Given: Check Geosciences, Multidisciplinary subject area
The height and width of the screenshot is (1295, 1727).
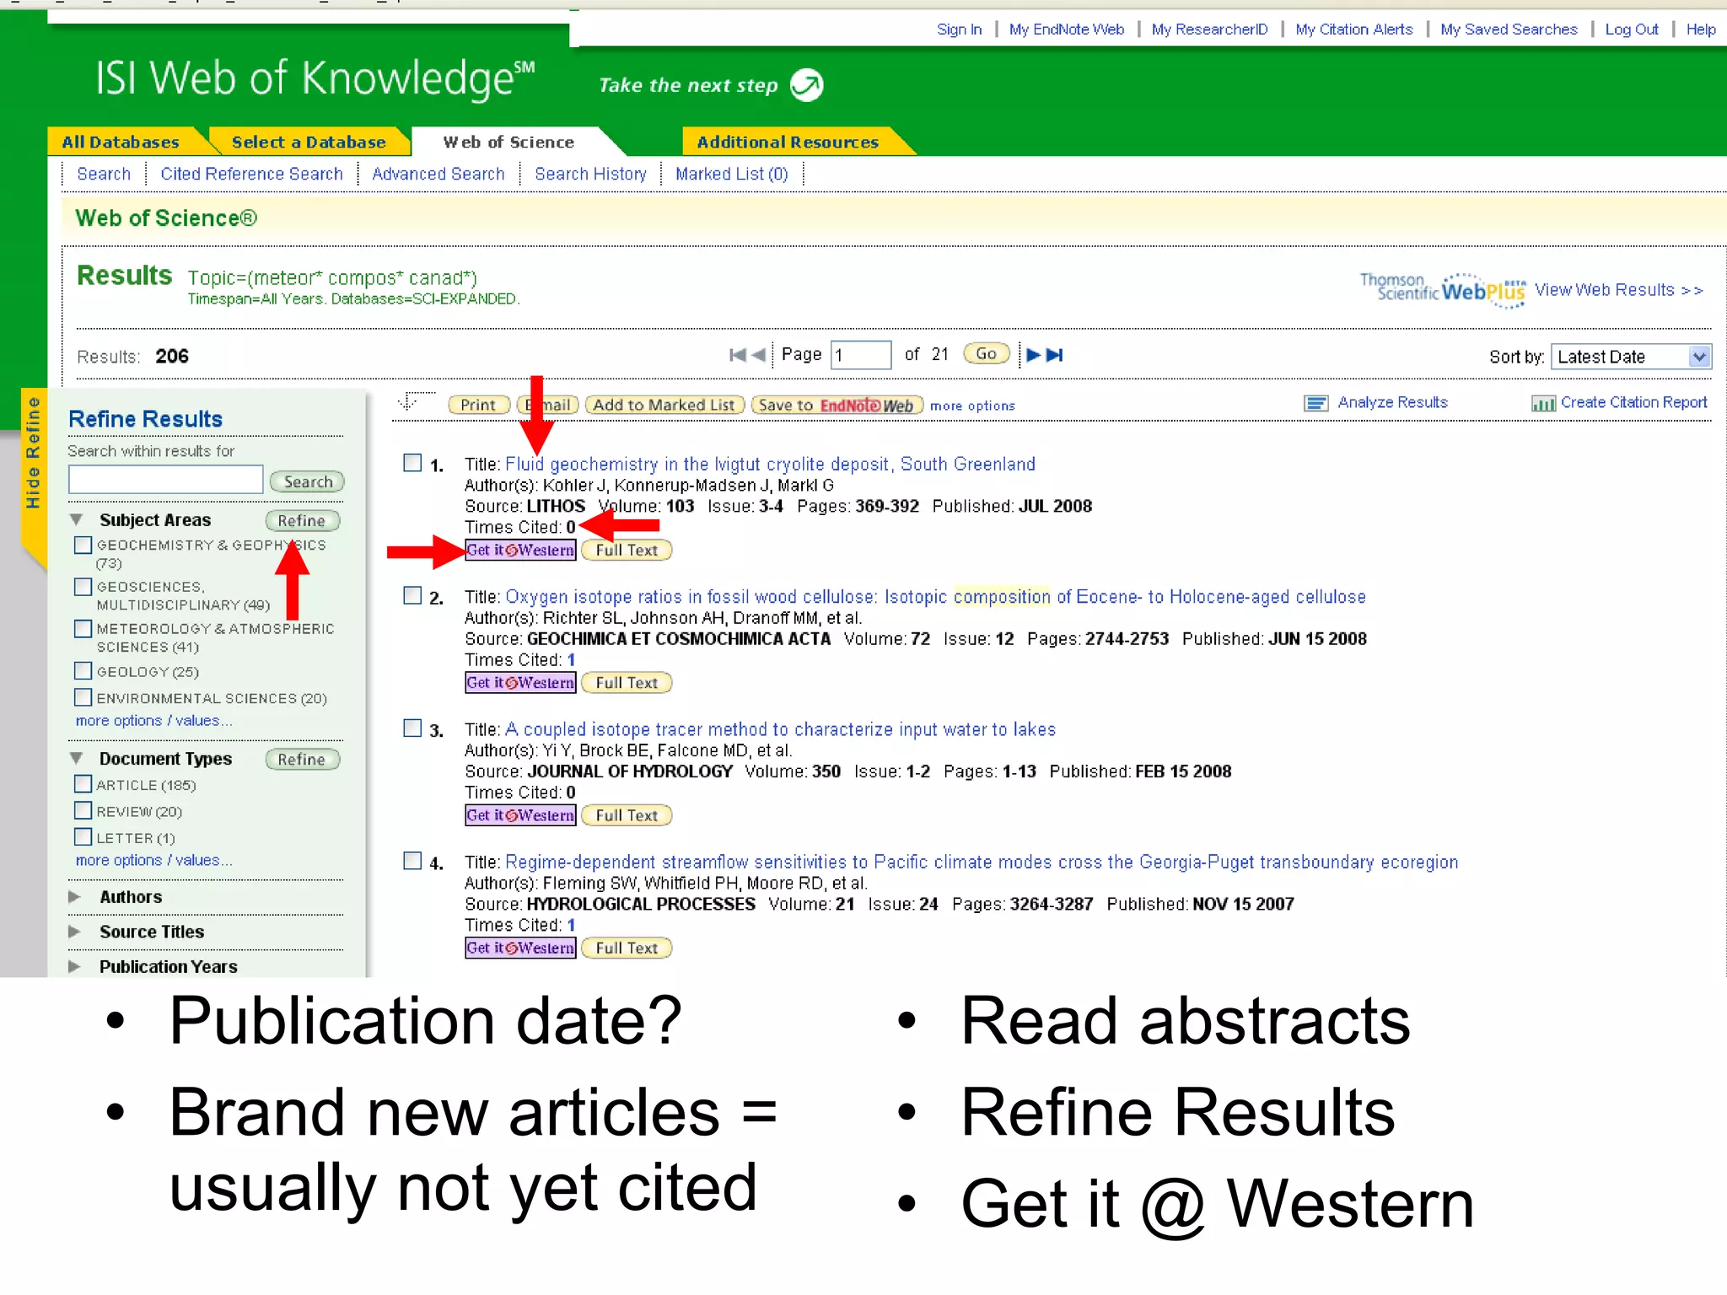Looking at the screenshot, I should (83, 586).
